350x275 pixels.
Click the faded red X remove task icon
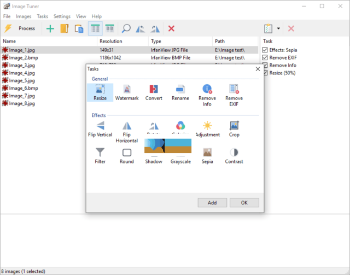291,28
